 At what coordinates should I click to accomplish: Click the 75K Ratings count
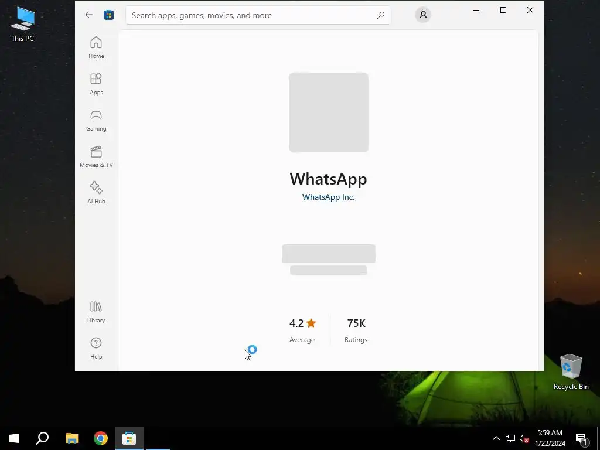356,330
